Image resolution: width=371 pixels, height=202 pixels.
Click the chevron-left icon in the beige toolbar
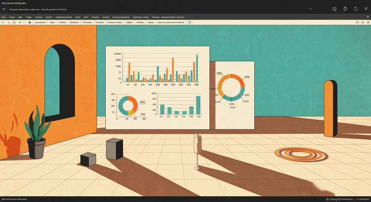click(x=3, y=22)
